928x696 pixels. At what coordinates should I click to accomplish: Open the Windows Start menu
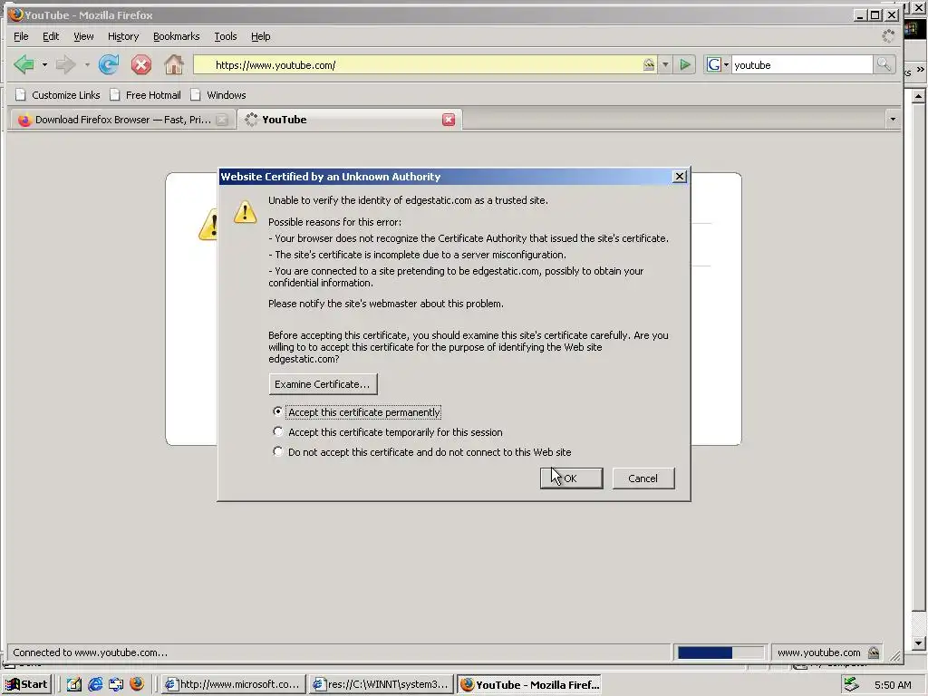click(x=27, y=684)
